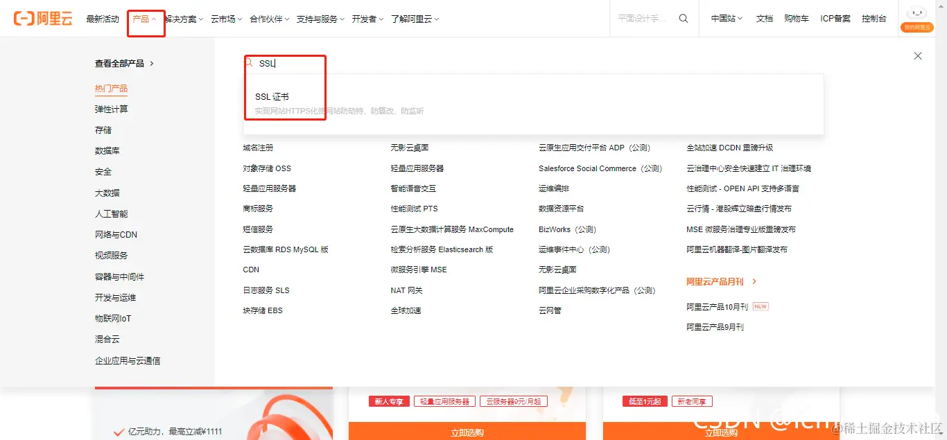This screenshot has width=947, height=440.
Task: Select the 存储 category
Action: (x=103, y=130)
